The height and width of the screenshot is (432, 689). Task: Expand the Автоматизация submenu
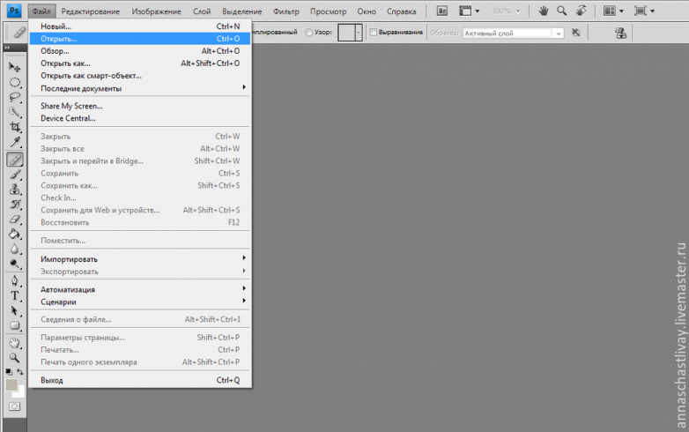[x=140, y=289]
